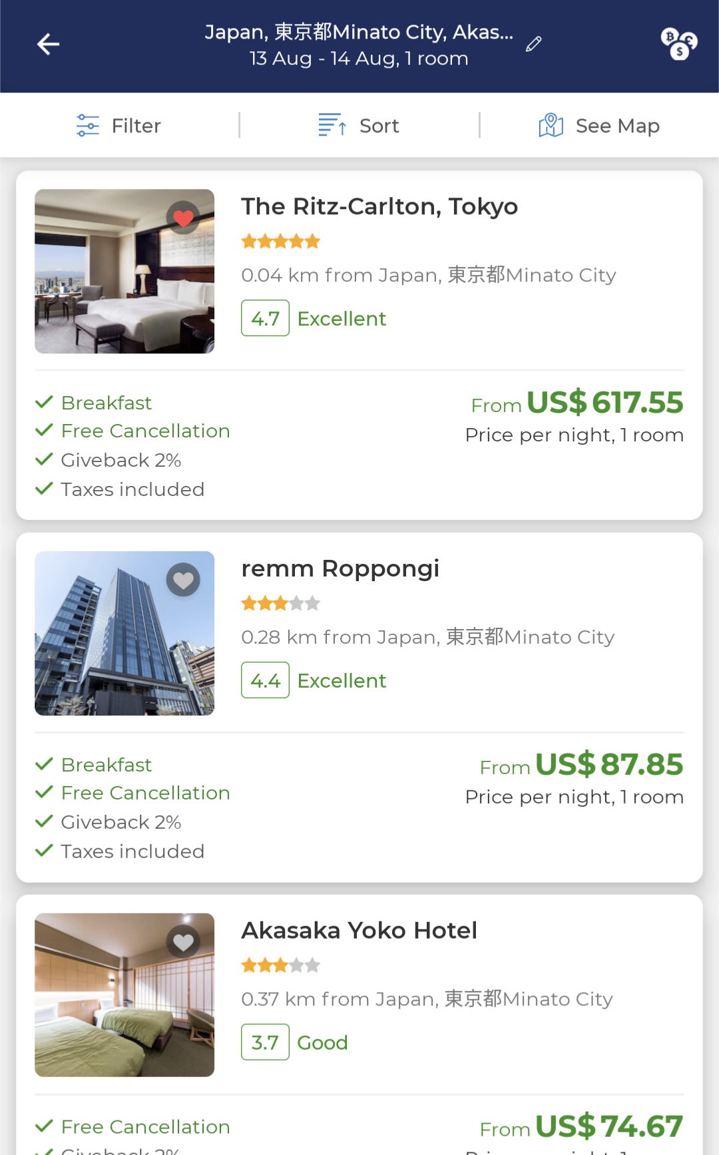Unfavorite The Ritz-Carlton red heart
Image resolution: width=719 pixels, height=1155 pixels.
tap(183, 218)
